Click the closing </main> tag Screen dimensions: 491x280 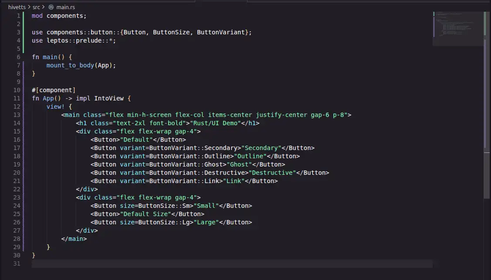(x=74, y=239)
